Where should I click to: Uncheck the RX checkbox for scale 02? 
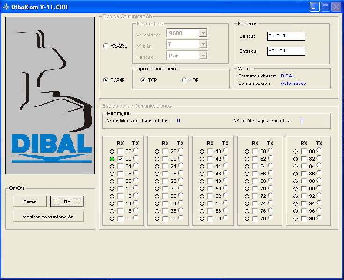pyautogui.click(x=120, y=159)
